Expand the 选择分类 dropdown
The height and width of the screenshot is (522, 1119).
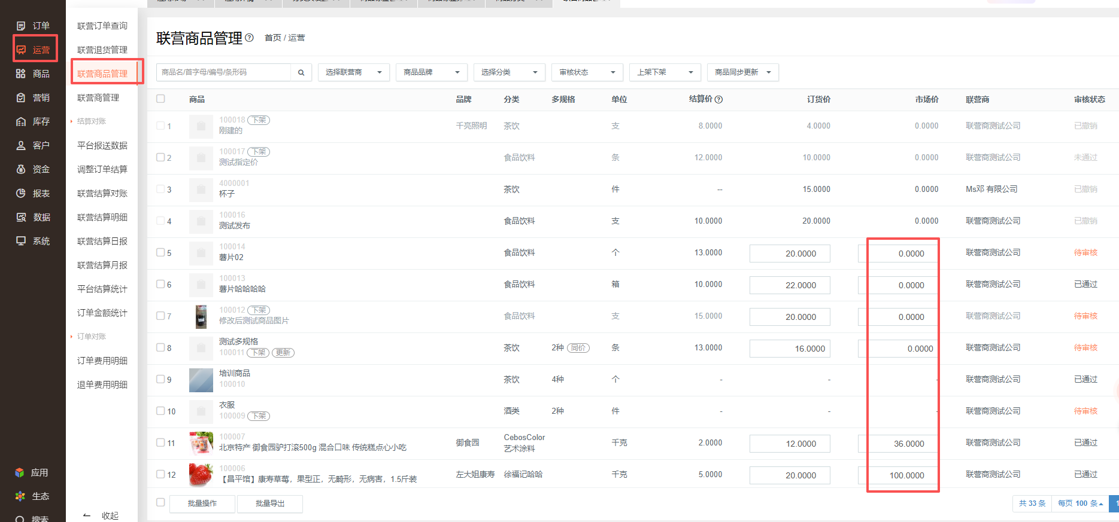[x=510, y=72]
